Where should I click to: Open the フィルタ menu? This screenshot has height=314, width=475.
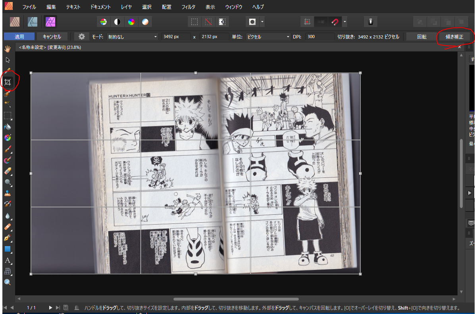188,7
